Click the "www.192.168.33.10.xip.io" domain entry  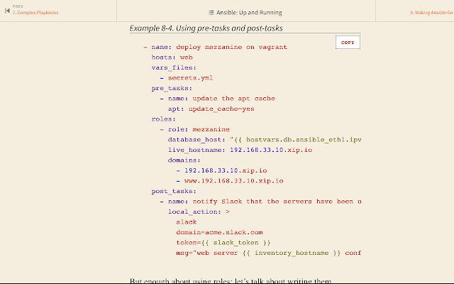click(x=233, y=181)
